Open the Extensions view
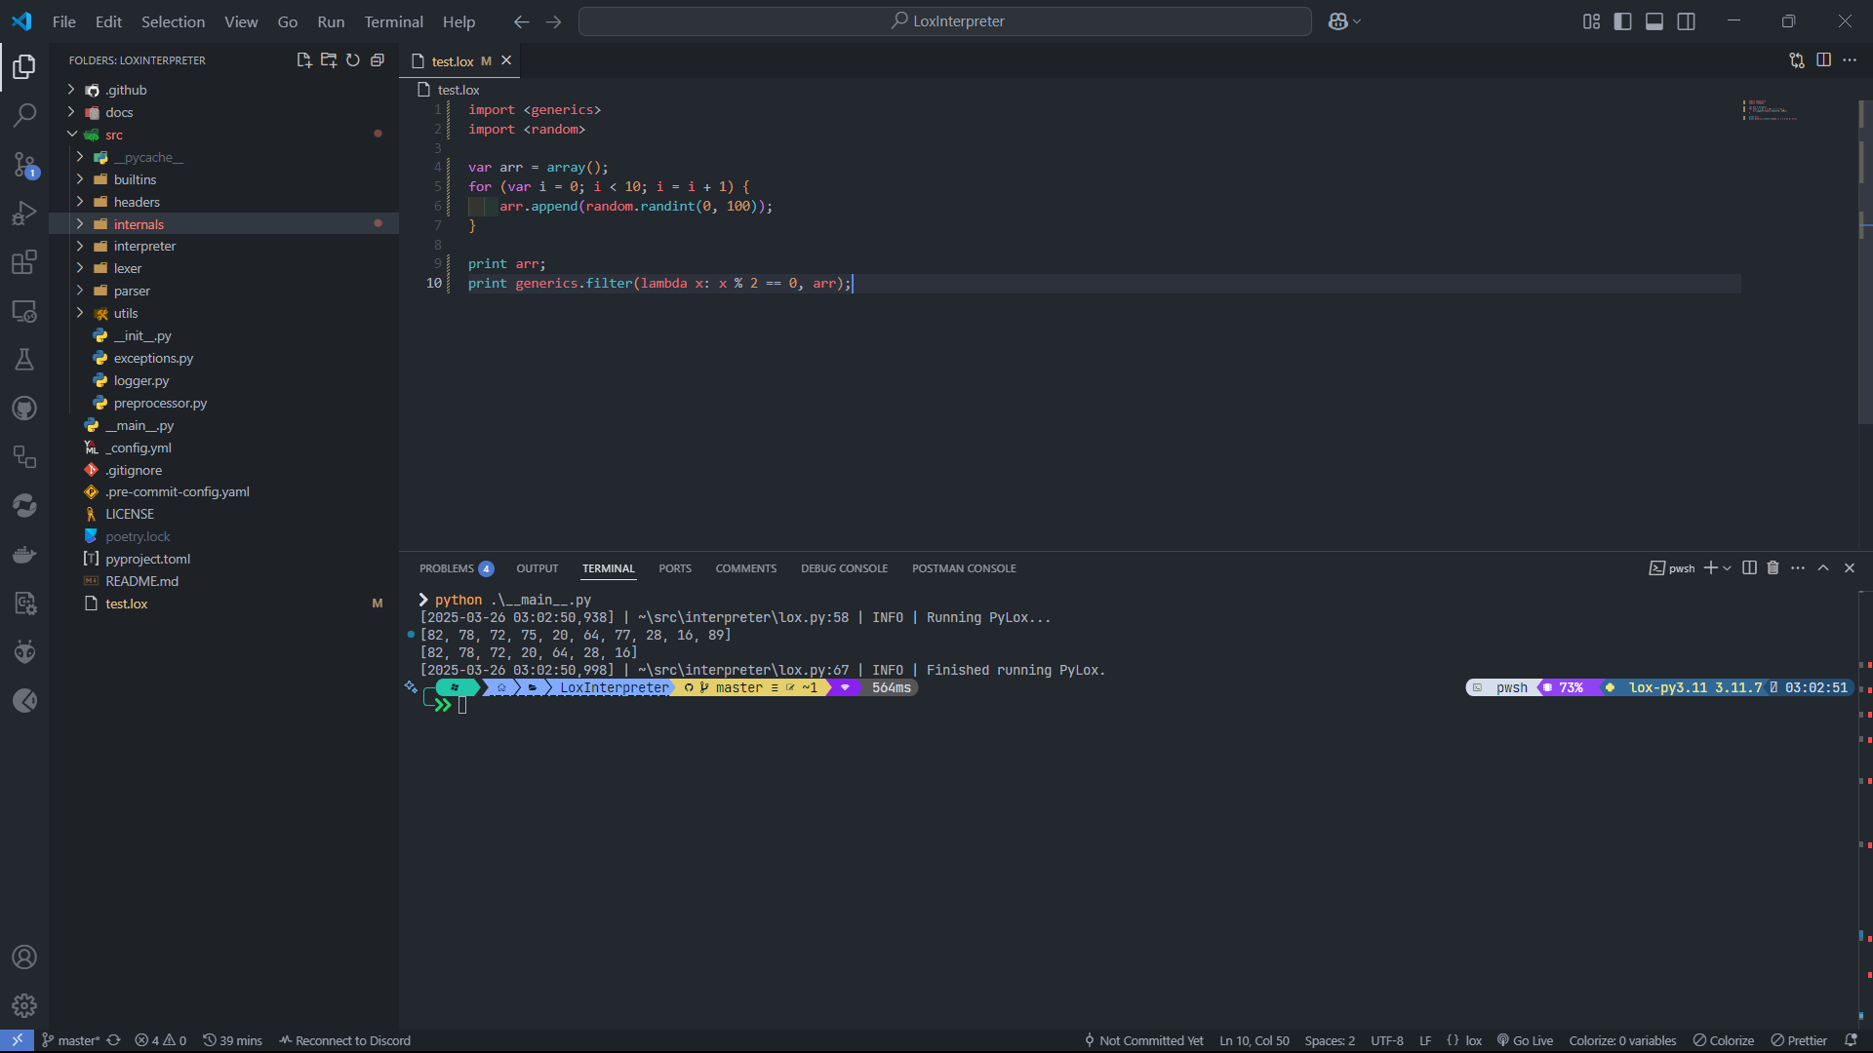Viewport: 1873px width, 1053px height. [x=24, y=261]
